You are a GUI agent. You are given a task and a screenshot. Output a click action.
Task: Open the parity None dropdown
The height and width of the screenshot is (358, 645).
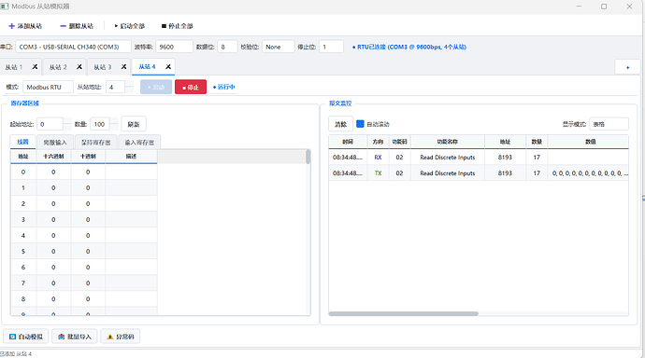(x=278, y=47)
